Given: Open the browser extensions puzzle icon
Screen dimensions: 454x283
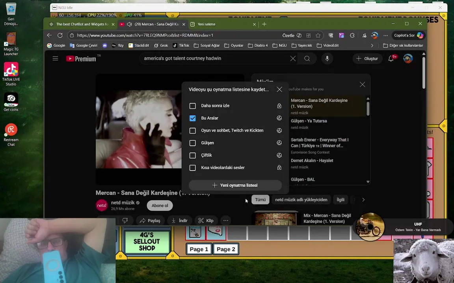Looking at the screenshot, I should click(x=352, y=35).
